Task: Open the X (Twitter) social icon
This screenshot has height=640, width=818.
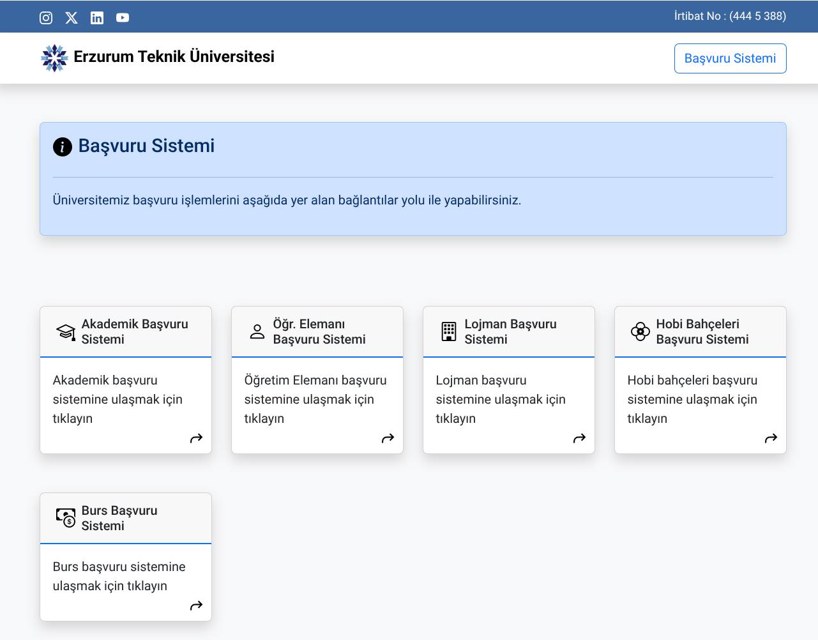Action: click(72, 18)
